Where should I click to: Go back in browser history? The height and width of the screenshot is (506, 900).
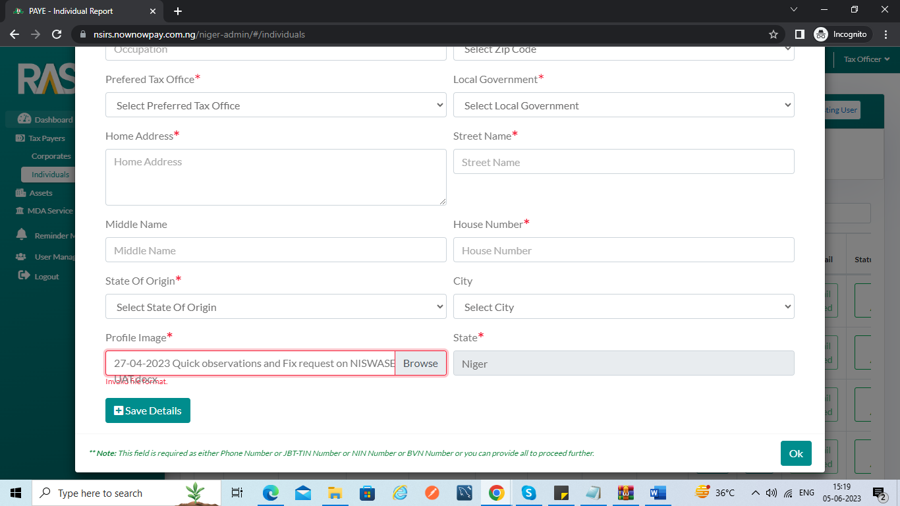pos(14,34)
